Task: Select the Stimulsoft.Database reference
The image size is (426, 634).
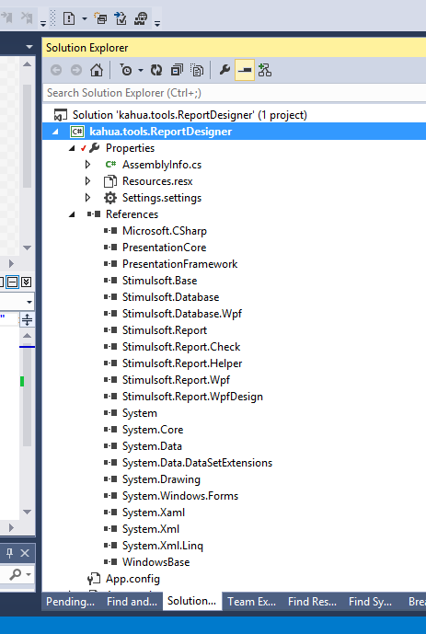Action: (x=170, y=297)
